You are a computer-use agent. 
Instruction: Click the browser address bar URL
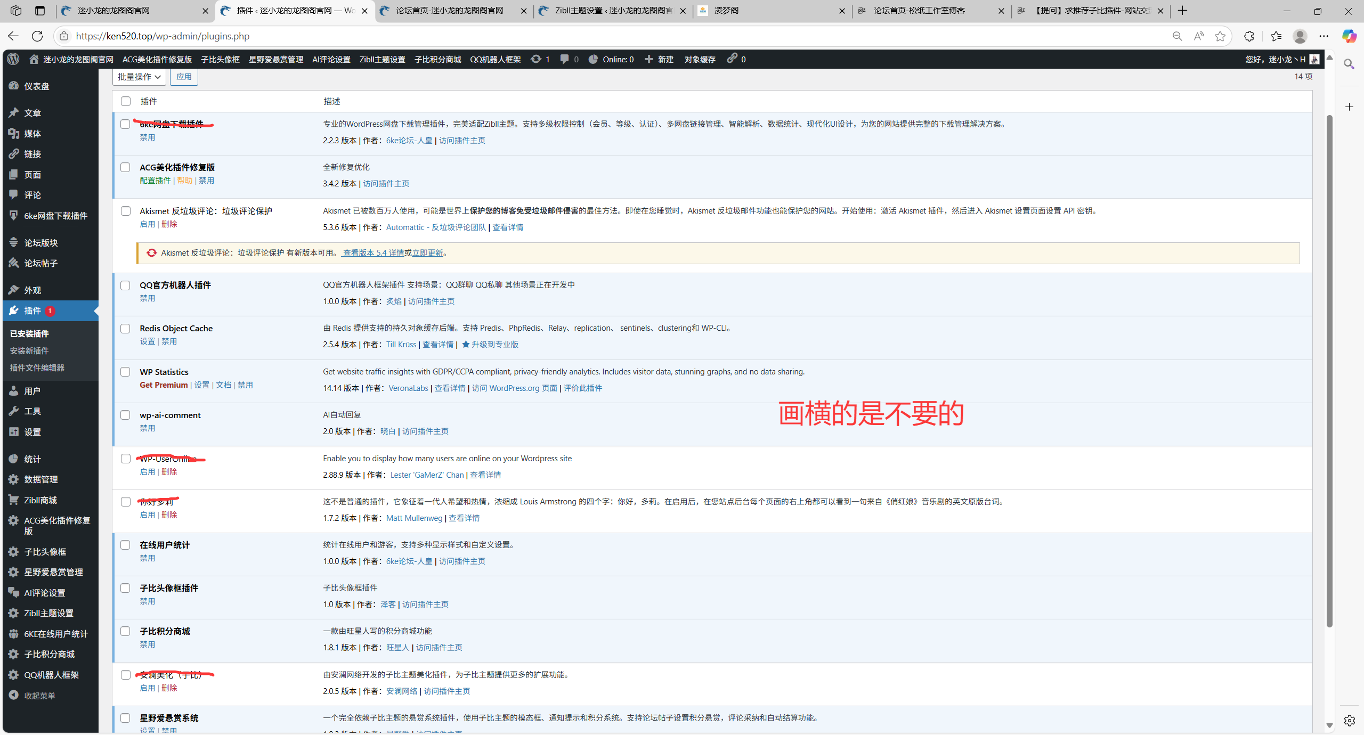pyautogui.click(x=163, y=36)
